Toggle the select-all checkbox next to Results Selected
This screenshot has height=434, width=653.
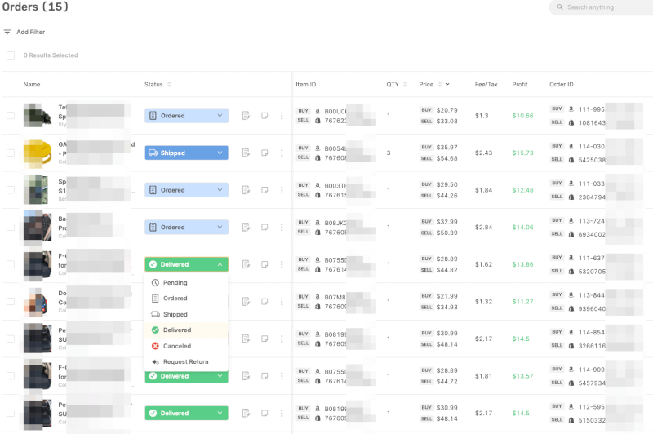pyautogui.click(x=11, y=55)
